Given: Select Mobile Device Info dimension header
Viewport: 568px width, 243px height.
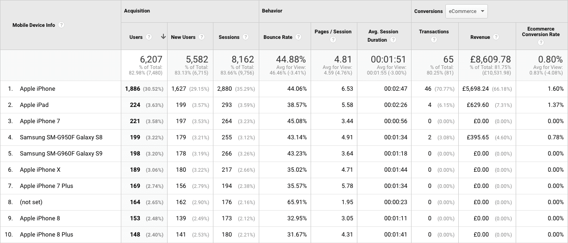Looking at the screenshot, I should (33, 25).
